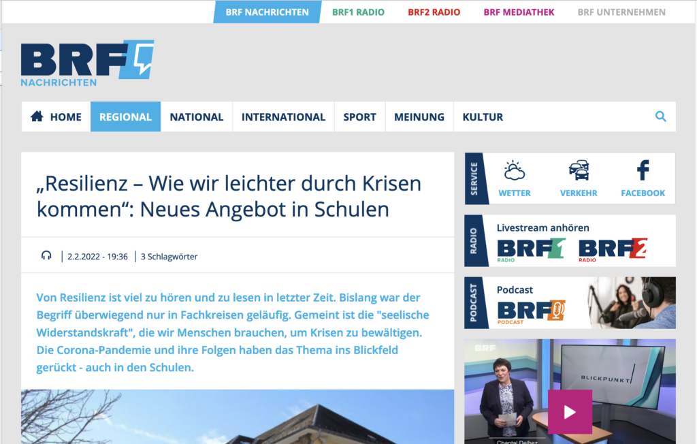
Task: Click the BRF Nachrichten site logo
Action: point(87,63)
